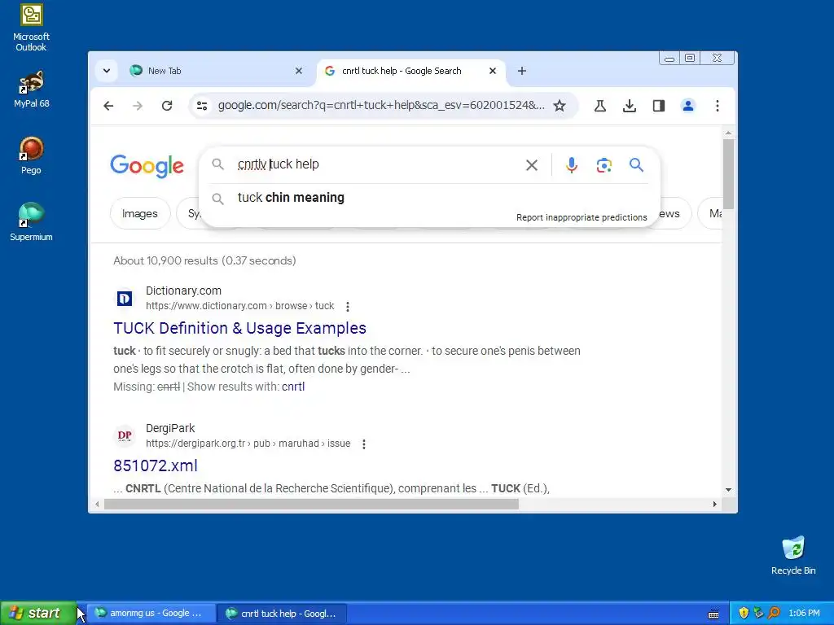
Task: Close the cnrtl tuck help tab
Action: click(x=493, y=71)
